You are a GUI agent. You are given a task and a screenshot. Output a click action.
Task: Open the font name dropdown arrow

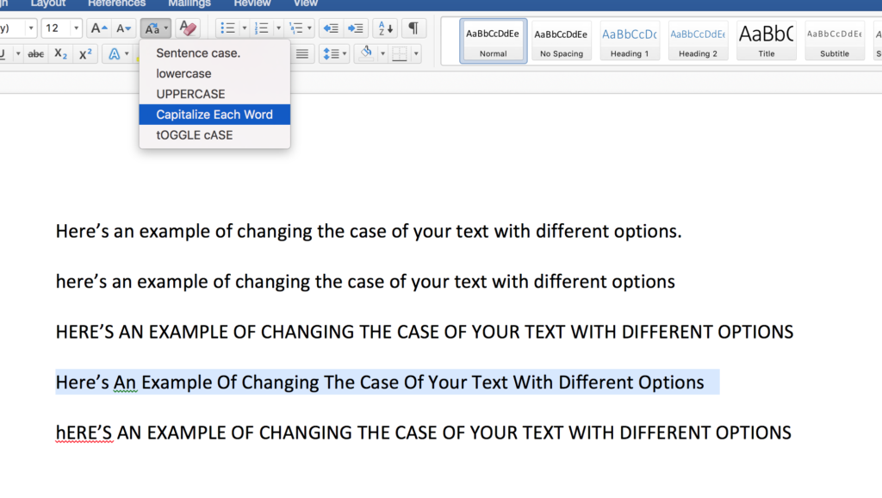31,28
